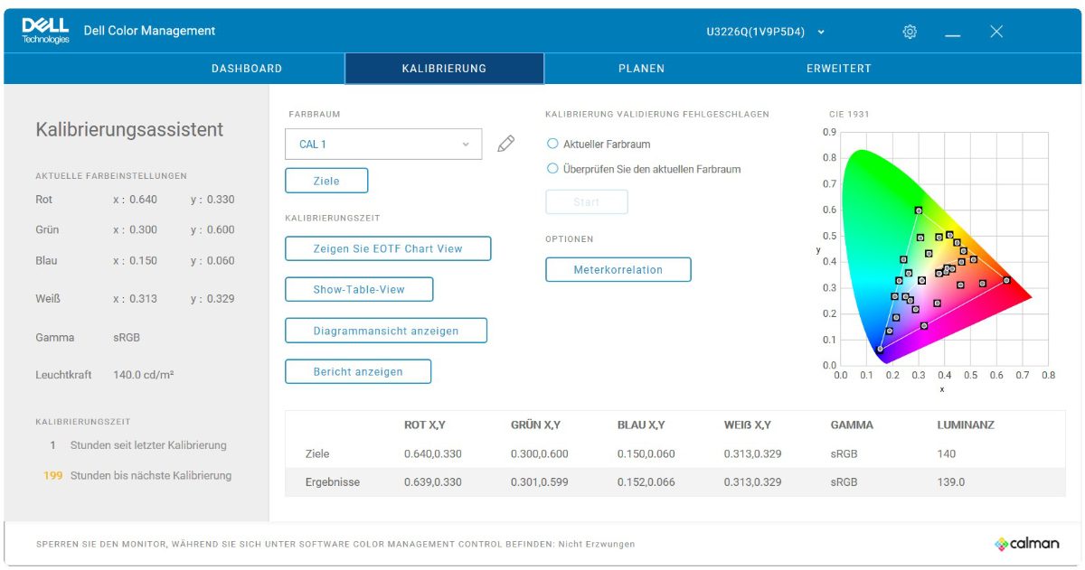1085x570 pixels.
Task: Click Stunden seit letzter Kalibrierung text
Action: coord(148,445)
